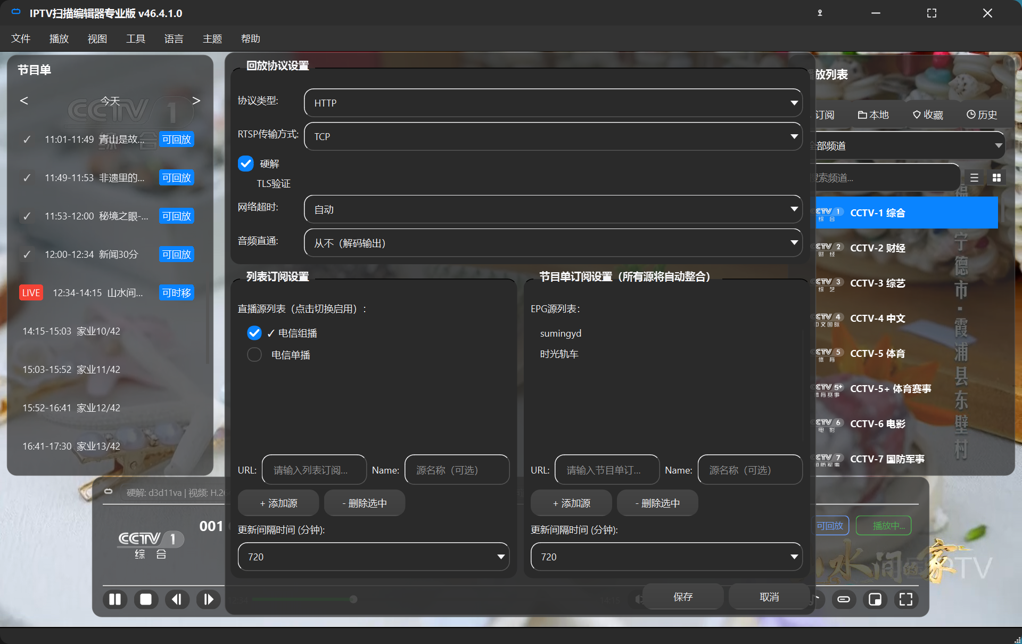Switch to the 本地 tab

(x=873, y=115)
